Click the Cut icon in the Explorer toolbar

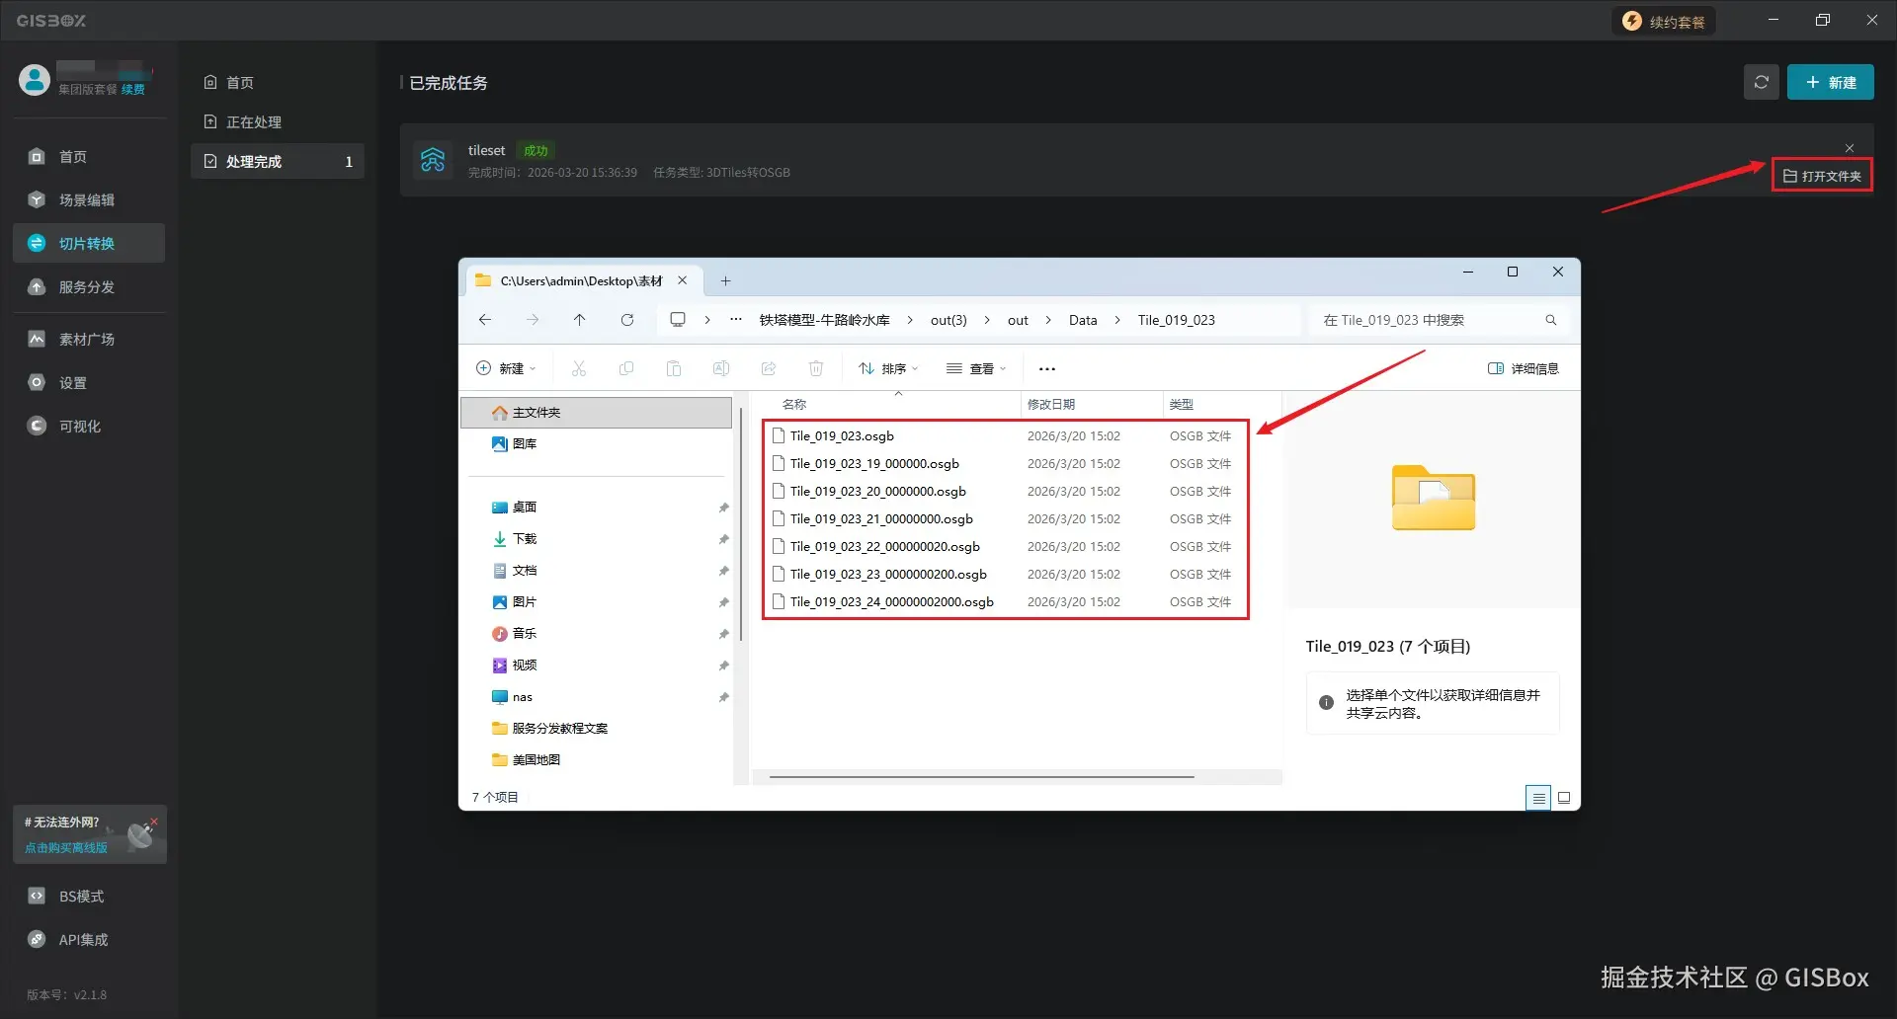pyautogui.click(x=579, y=369)
